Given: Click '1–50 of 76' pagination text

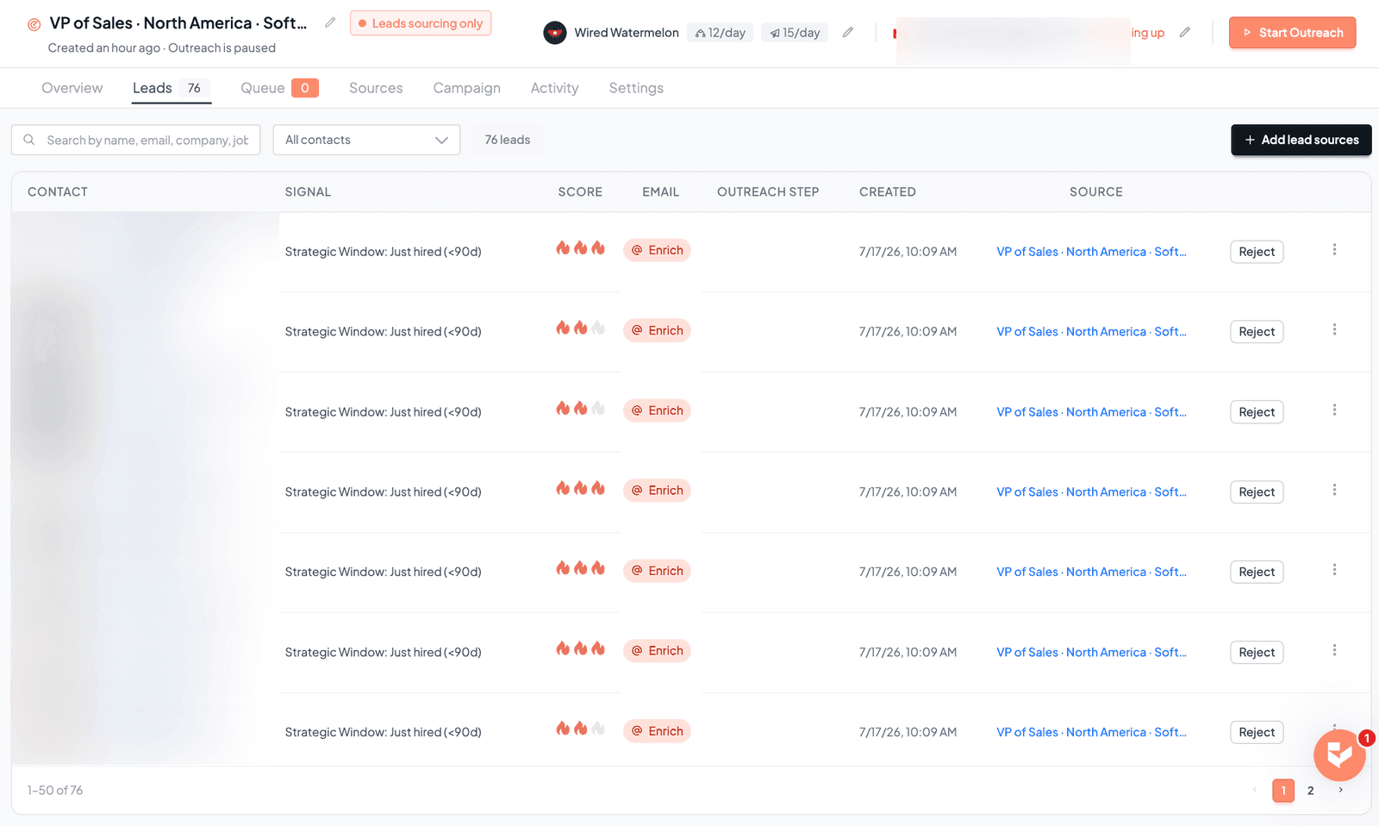Looking at the screenshot, I should (x=55, y=791).
